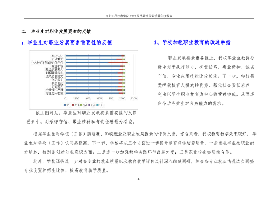Image resolution: width=278 pixels, height=197 pixels.
Task: Click the 团队协作能力 chart label
Action: point(54,76)
